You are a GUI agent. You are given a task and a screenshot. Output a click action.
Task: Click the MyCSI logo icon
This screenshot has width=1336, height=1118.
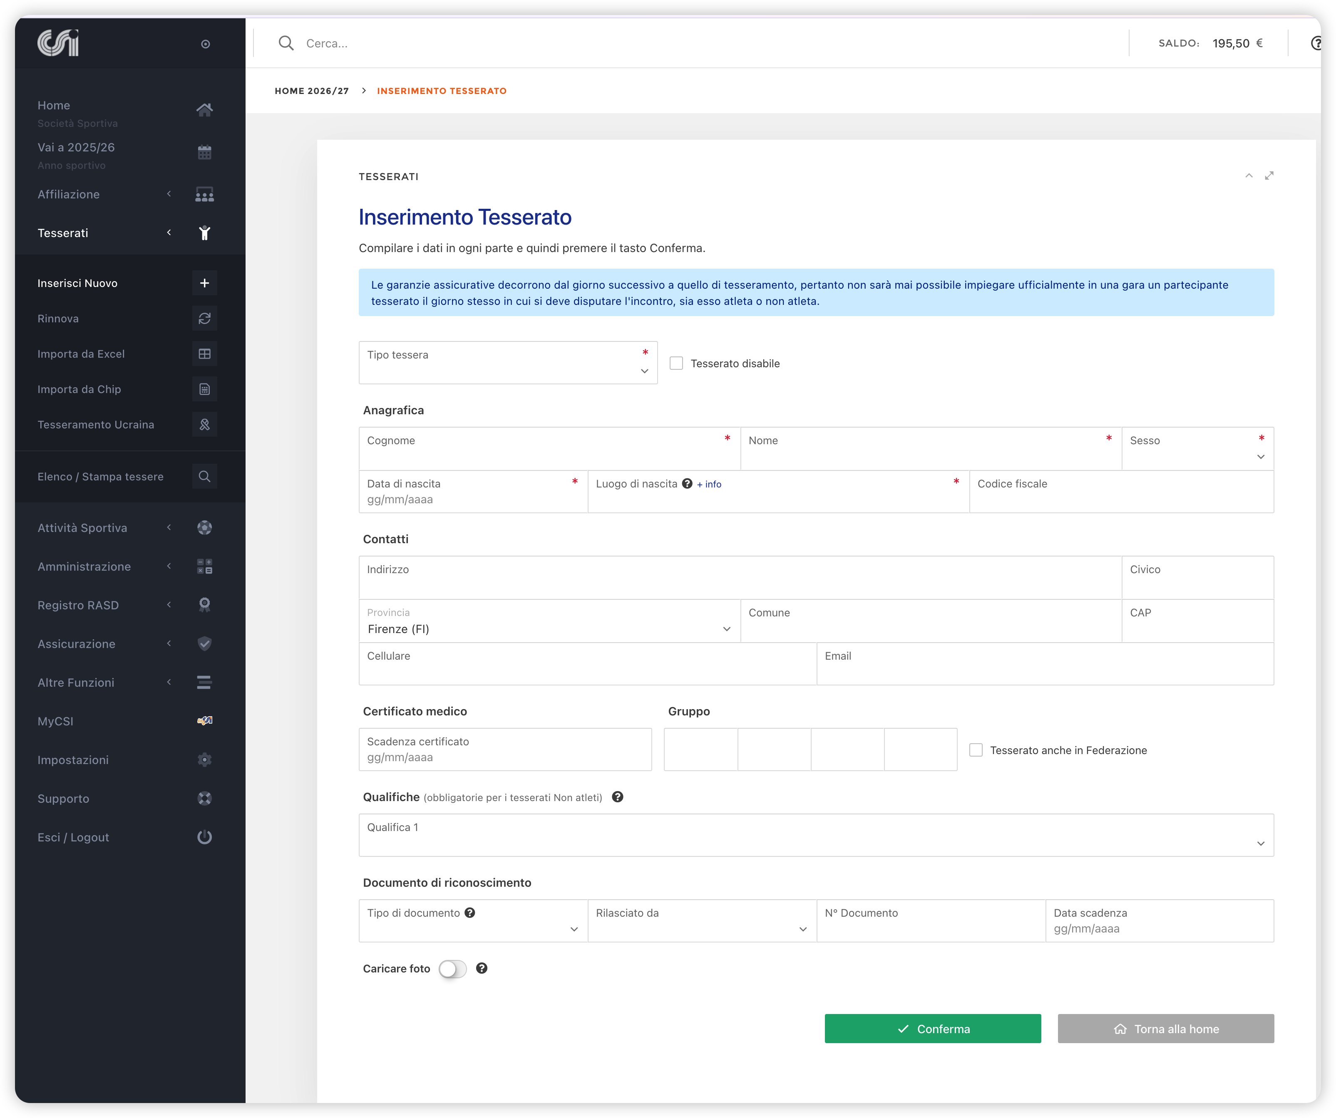click(204, 721)
